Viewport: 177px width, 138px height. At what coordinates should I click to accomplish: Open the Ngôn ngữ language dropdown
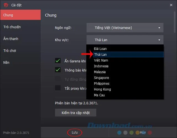125,28
